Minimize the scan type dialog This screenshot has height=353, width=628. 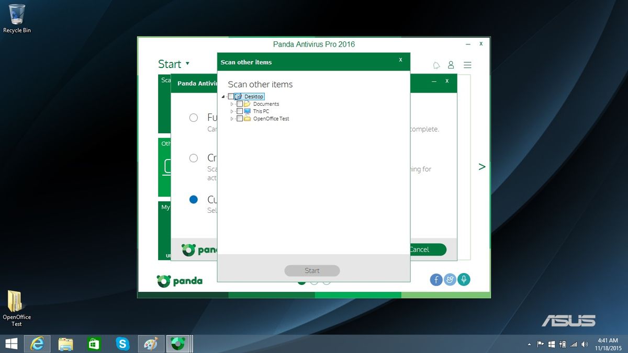click(433, 82)
